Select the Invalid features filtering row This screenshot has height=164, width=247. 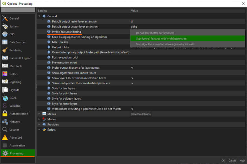(x=83, y=32)
